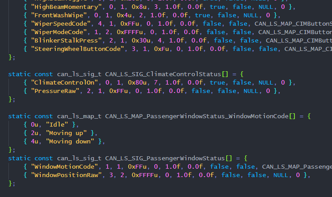Click the "SteeringWheelButtonCode" string

tap(77, 49)
